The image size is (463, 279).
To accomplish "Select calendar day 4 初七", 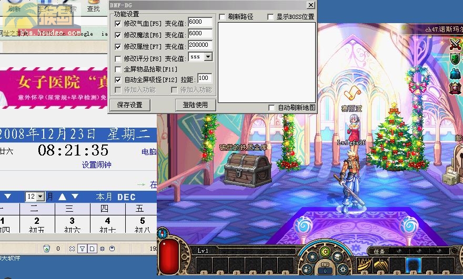I will 107,224.
